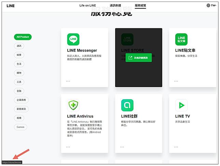220x166 pixels.
Task: Filter products by 通訊 category
Action: (x=19, y=46)
